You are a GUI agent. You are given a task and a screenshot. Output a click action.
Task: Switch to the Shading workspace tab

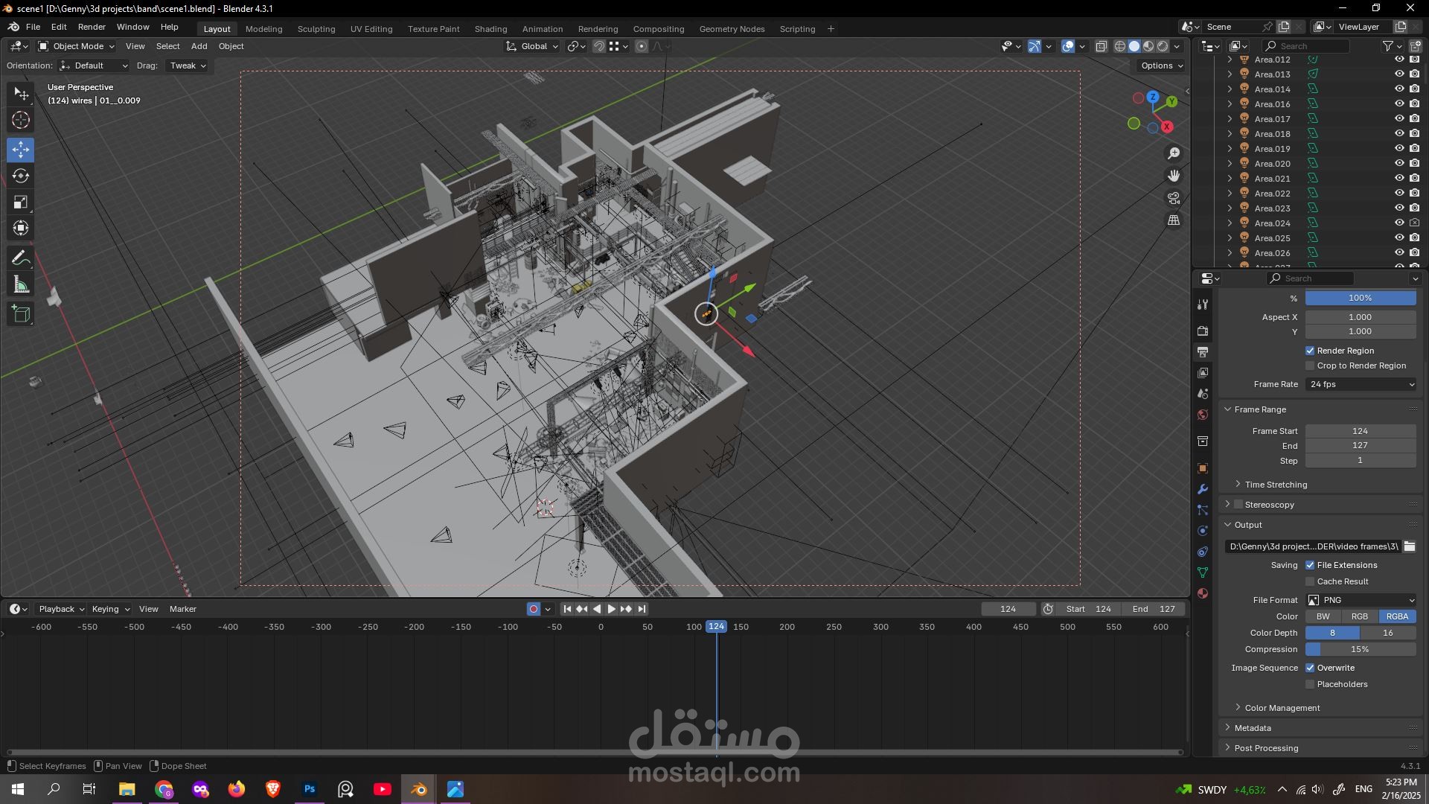tap(490, 29)
